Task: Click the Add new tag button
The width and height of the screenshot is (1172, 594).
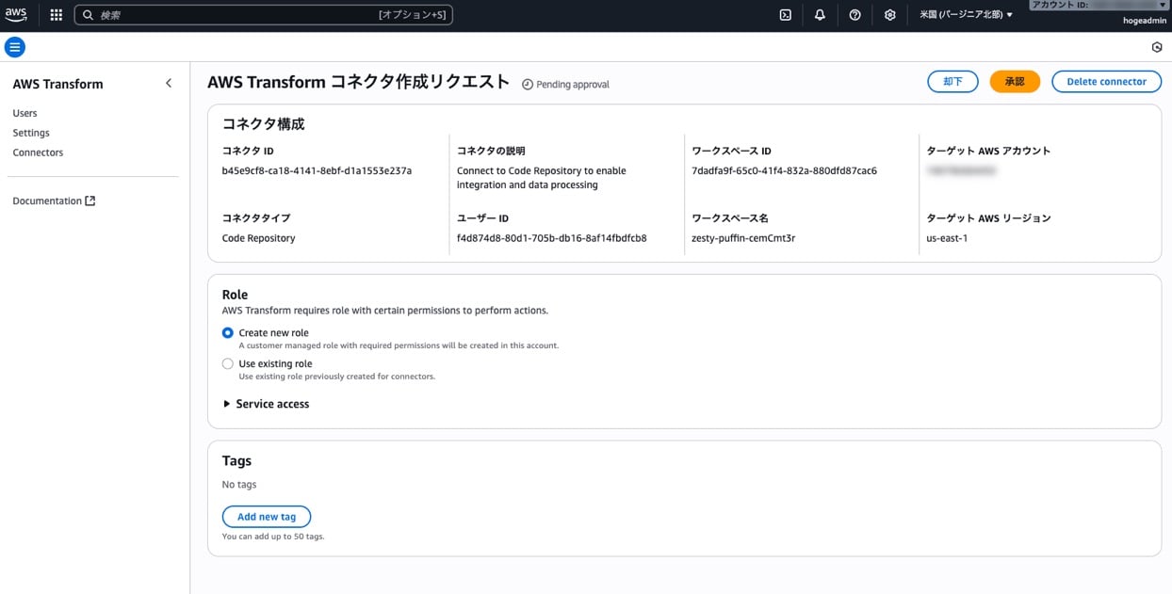Action: (x=267, y=517)
